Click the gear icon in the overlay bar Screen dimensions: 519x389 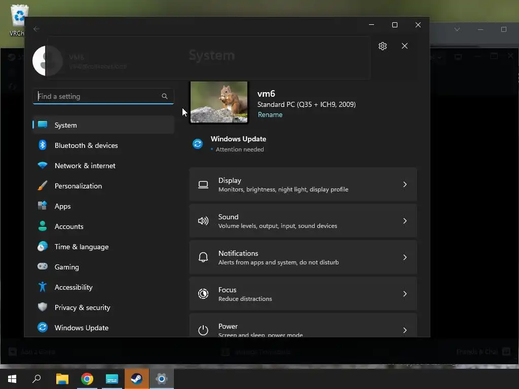tap(383, 46)
